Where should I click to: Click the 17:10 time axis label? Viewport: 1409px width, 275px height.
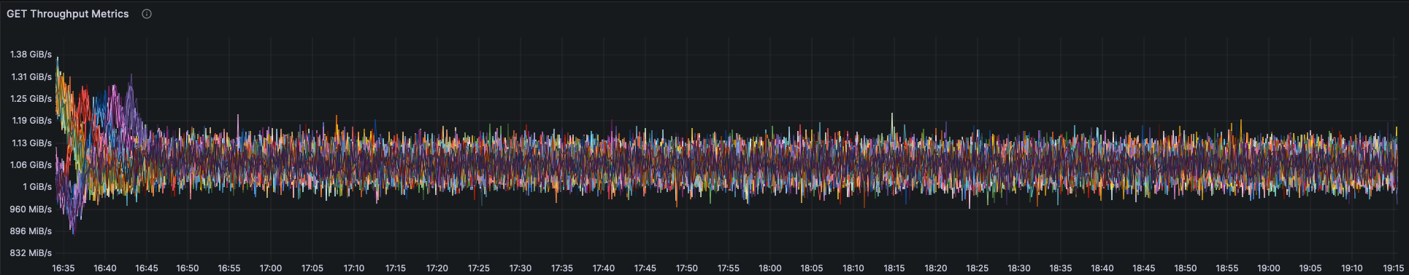354,268
